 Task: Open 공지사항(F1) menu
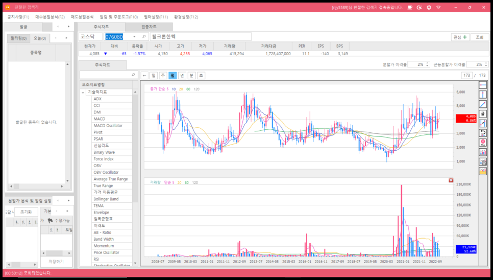(x=18, y=17)
